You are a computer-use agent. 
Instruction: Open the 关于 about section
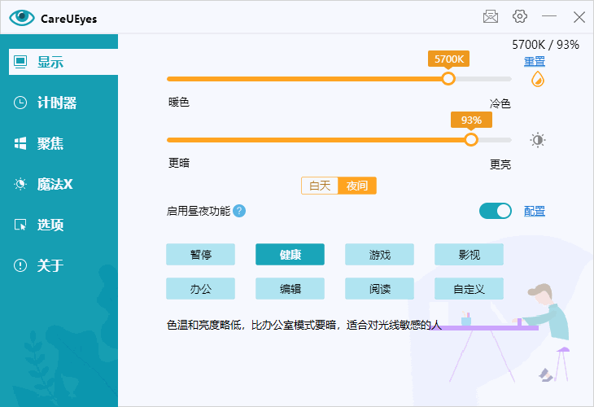50,265
